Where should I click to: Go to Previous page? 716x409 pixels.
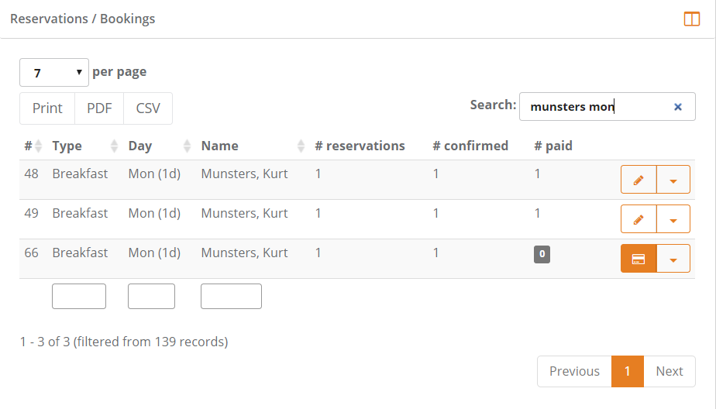point(574,371)
